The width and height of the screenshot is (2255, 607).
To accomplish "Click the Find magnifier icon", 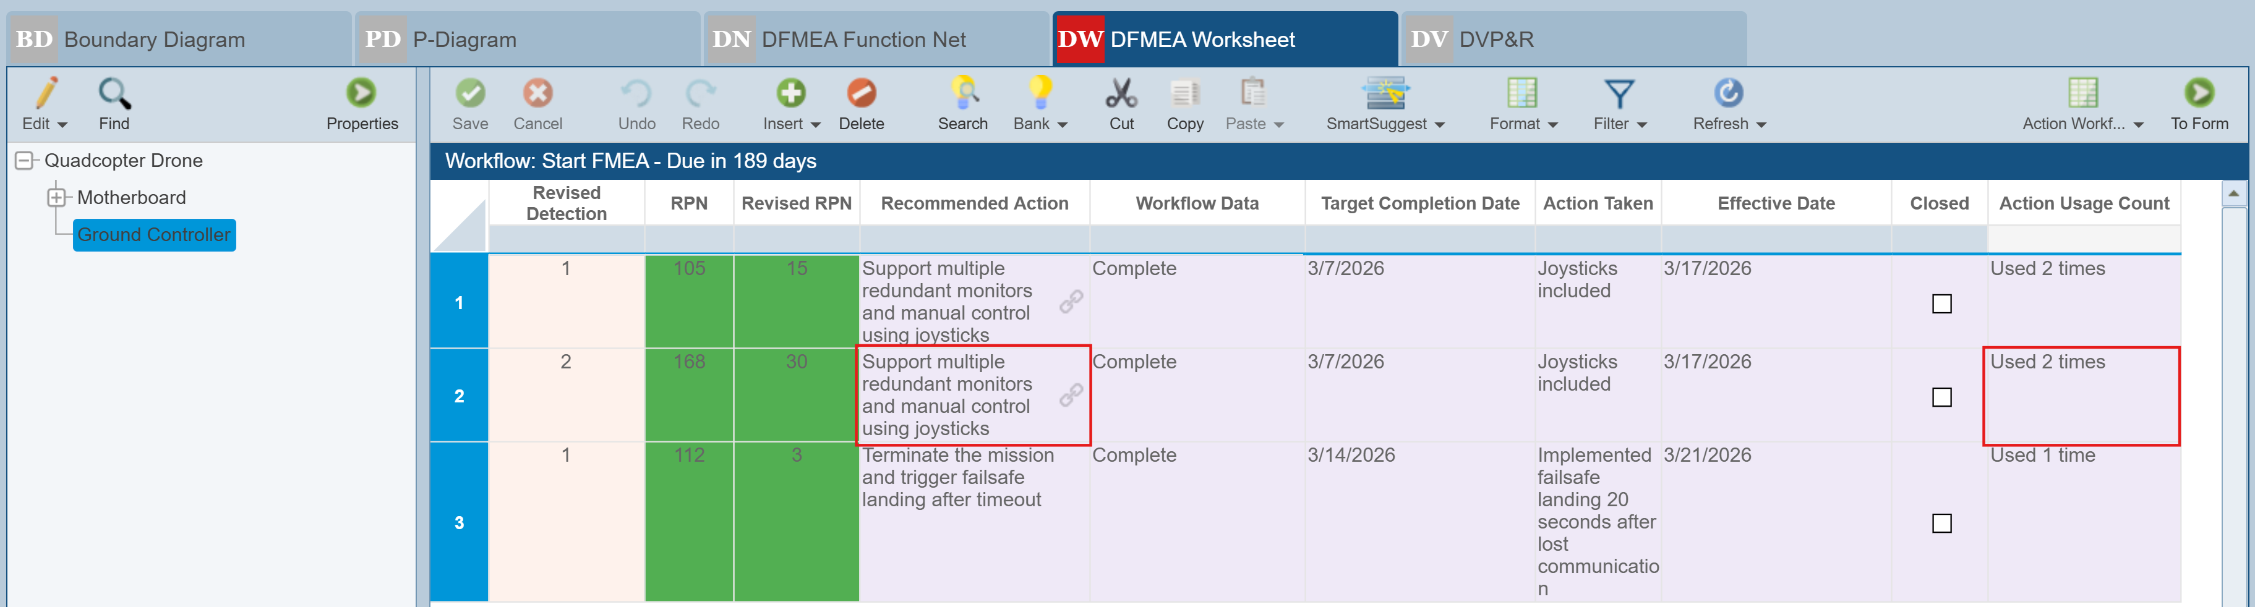I will tap(114, 93).
